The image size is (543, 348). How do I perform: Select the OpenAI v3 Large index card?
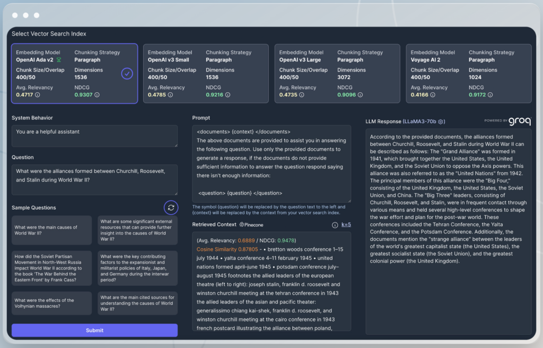337,74
